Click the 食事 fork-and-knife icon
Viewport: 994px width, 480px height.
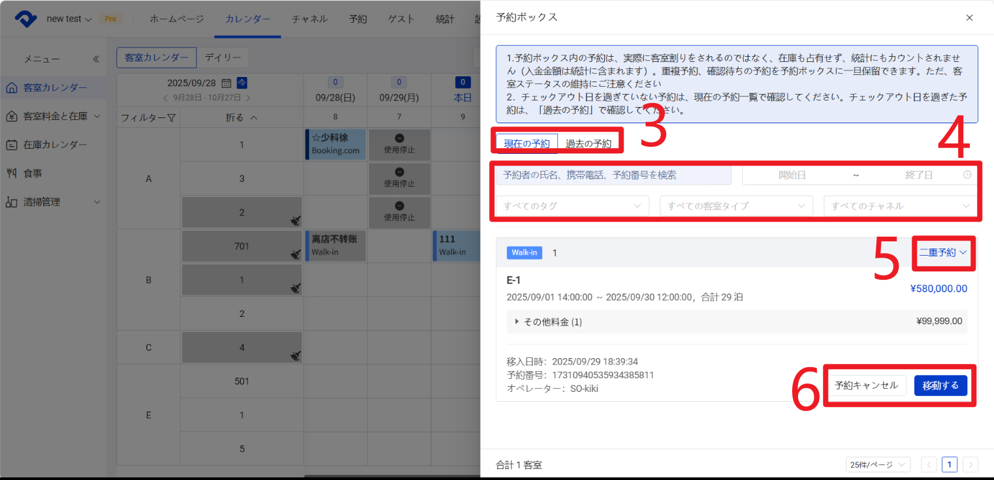[11, 173]
